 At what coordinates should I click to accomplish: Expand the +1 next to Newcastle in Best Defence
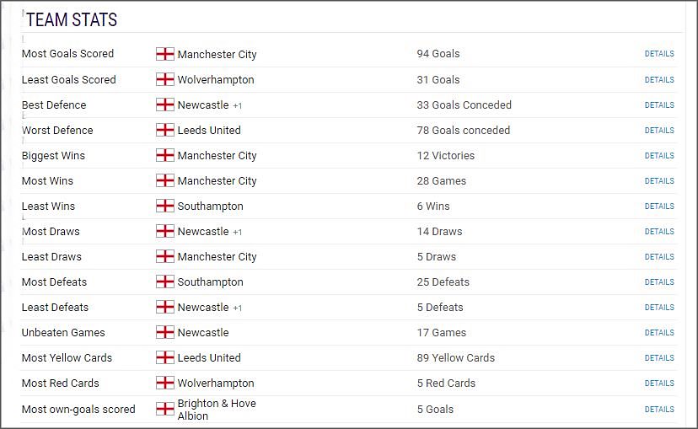point(237,106)
